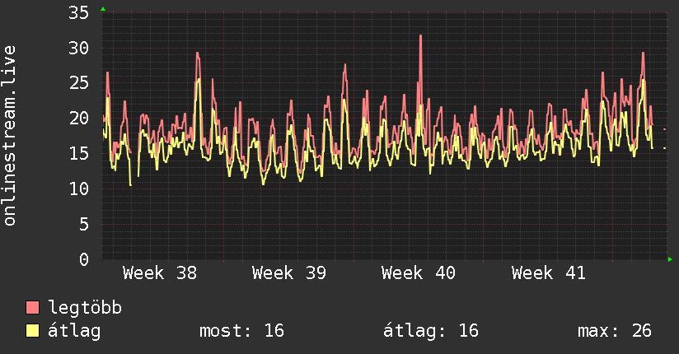Screen dimensions: 679x354
Task: Click the green arrow at x-axis end
Action: [670, 259]
